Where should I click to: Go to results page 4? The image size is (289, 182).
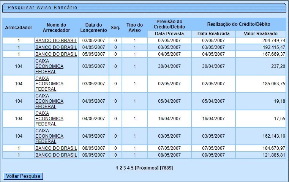click(128, 168)
